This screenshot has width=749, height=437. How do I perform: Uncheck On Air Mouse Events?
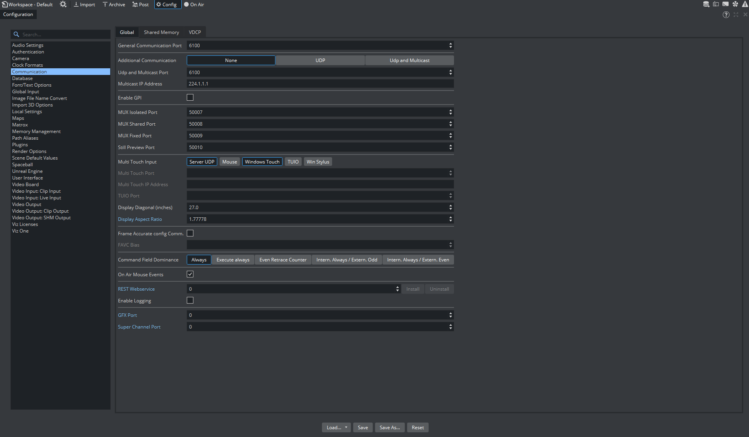tap(190, 274)
